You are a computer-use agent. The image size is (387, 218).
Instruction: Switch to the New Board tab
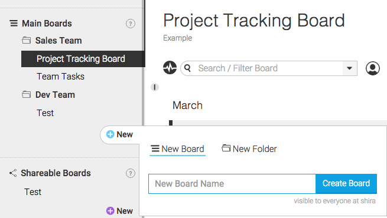177,149
